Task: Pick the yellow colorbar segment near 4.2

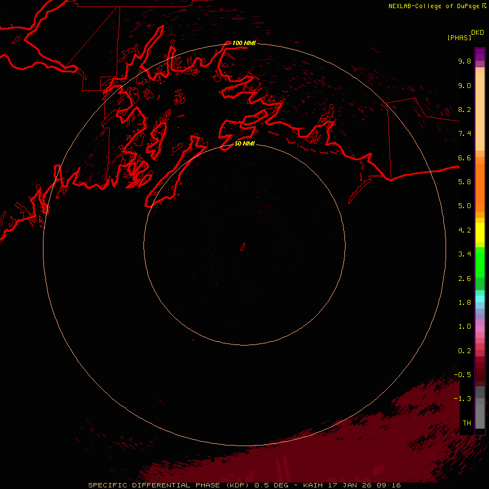Action: click(x=480, y=233)
